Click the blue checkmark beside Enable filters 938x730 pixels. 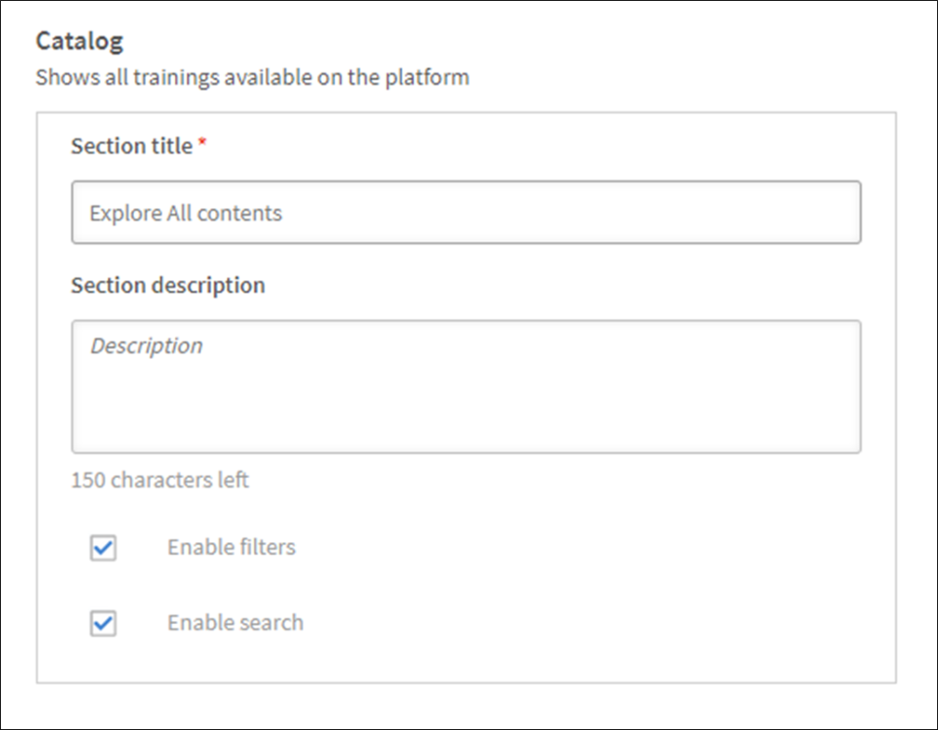tap(104, 548)
